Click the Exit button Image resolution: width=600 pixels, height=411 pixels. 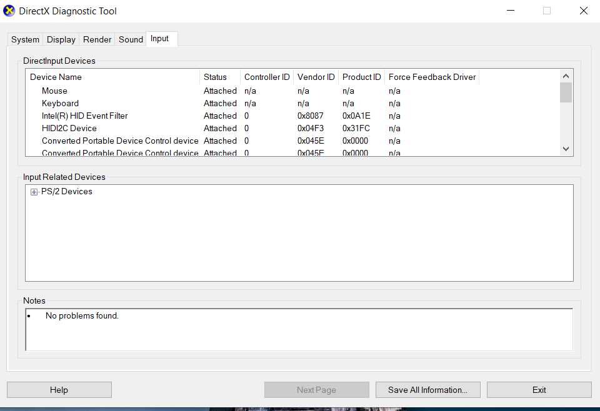(x=539, y=390)
